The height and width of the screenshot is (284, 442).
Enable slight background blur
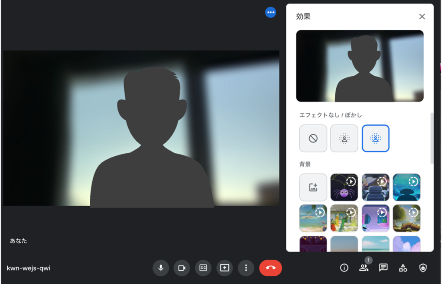coord(344,138)
